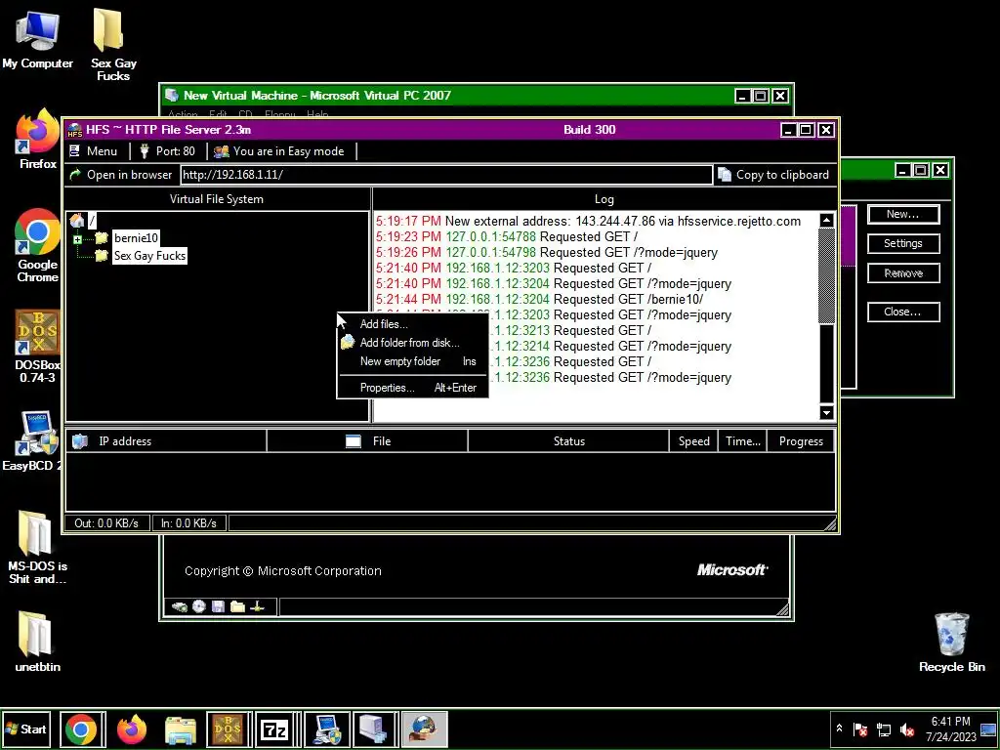Open Google Chrome desktop shortcut
The image size is (1000, 750).
tap(38, 245)
